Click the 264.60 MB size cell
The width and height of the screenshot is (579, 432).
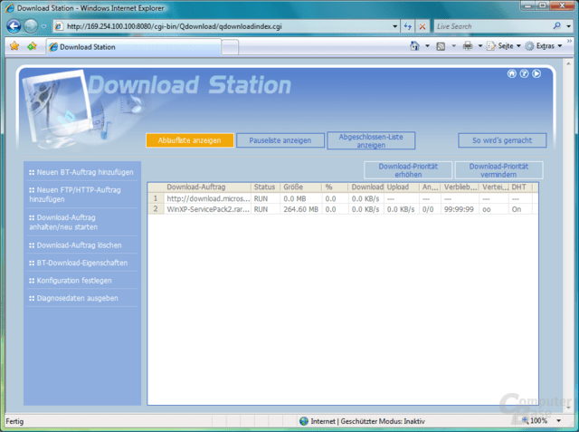pyautogui.click(x=301, y=209)
